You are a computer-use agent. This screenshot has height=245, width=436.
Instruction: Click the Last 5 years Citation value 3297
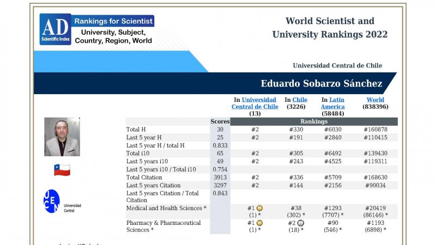coord(220,186)
